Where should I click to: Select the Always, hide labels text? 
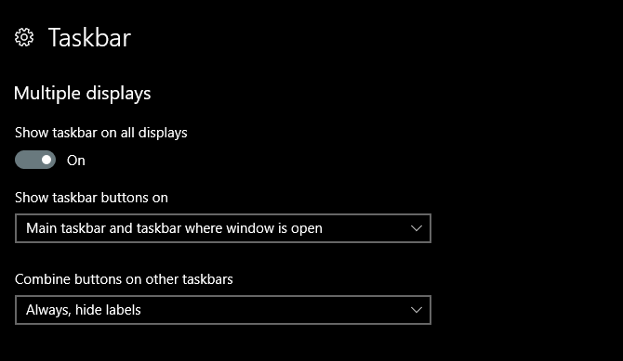[x=84, y=310]
